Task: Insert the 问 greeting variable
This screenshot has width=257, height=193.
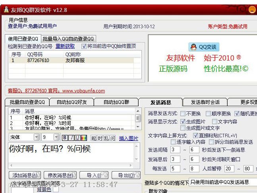Action: coord(113,138)
